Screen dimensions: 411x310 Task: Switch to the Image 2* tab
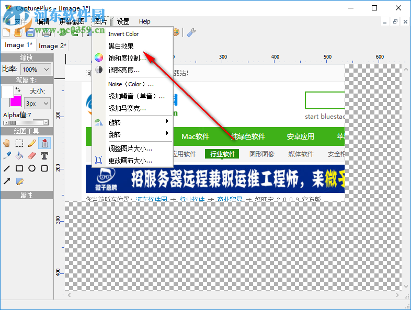click(x=52, y=46)
